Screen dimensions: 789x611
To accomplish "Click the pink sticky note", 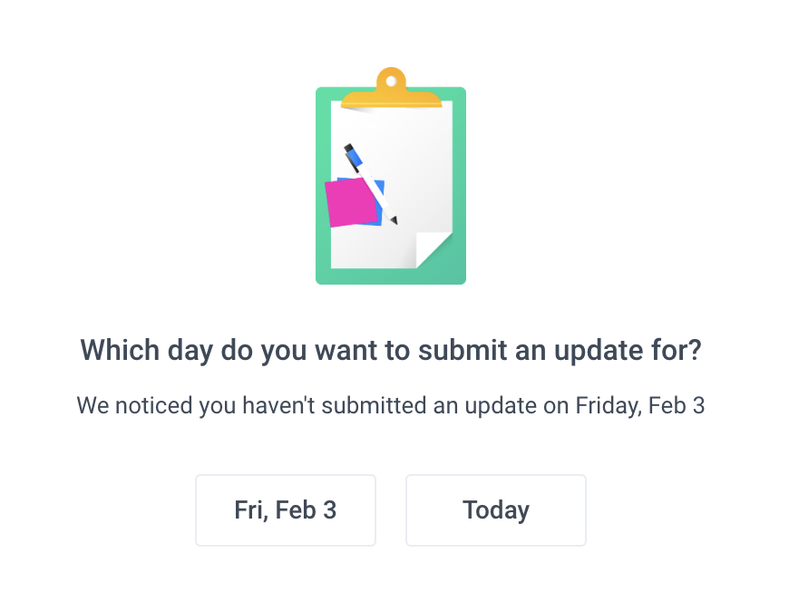I will coord(351,203).
